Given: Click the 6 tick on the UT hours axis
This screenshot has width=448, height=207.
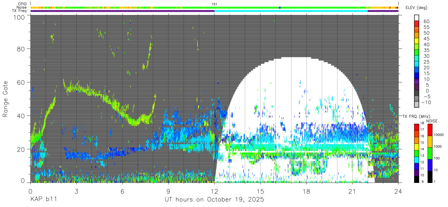Looking at the screenshot, I should (x=122, y=191).
